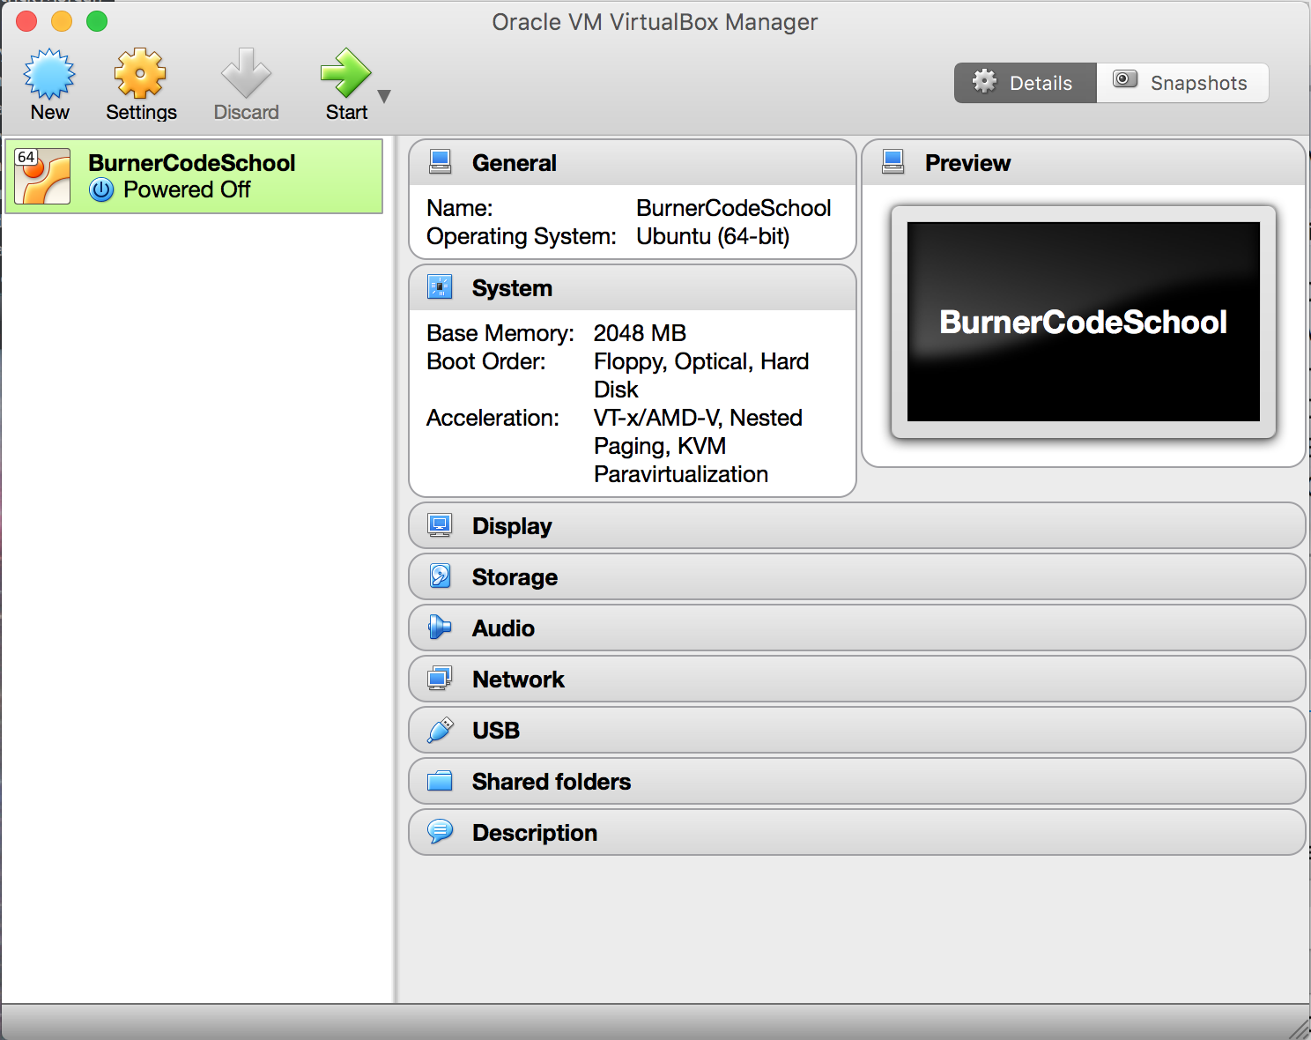Click the Powered Off state icon
This screenshot has width=1311, height=1040.
coord(102,189)
